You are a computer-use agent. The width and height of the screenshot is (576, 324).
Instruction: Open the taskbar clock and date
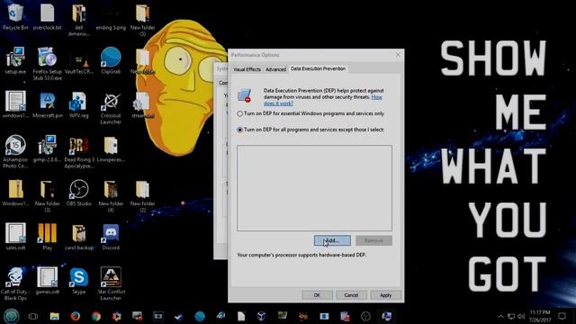click(540, 316)
